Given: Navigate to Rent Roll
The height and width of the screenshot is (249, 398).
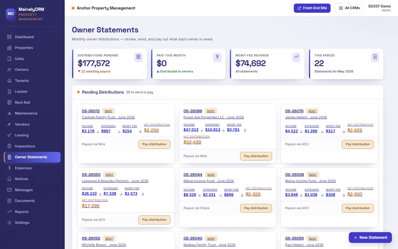Looking at the screenshot, I should tap(32, 102).
